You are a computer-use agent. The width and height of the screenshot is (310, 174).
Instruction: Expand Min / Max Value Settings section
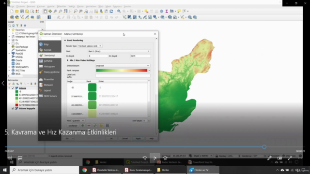pos(68,60)
